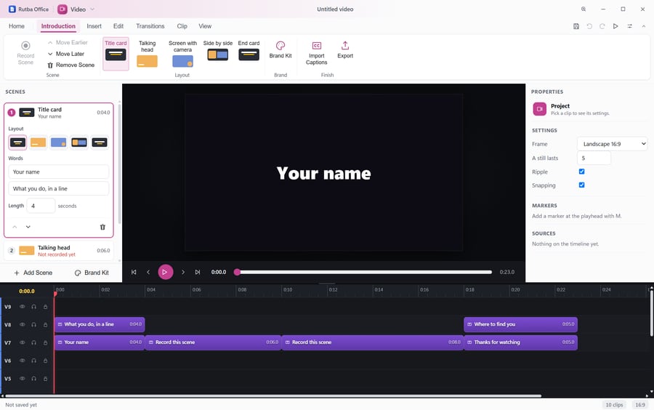The height and width of the screenshot is (410, 654).
Task: Delete scene with trash icon in scene card
Action: (102, 227)
